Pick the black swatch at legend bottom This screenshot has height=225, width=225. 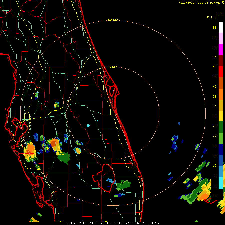221,194
